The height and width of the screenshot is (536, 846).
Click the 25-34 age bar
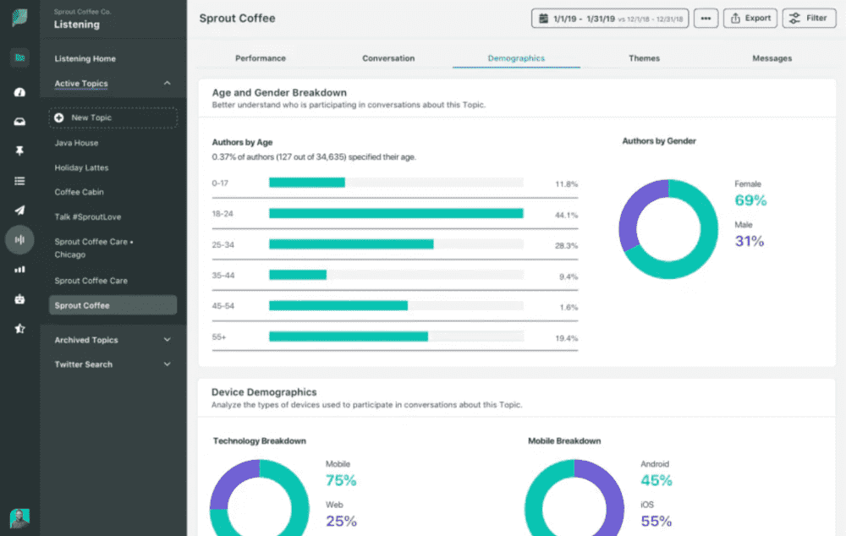pos(351,244)
